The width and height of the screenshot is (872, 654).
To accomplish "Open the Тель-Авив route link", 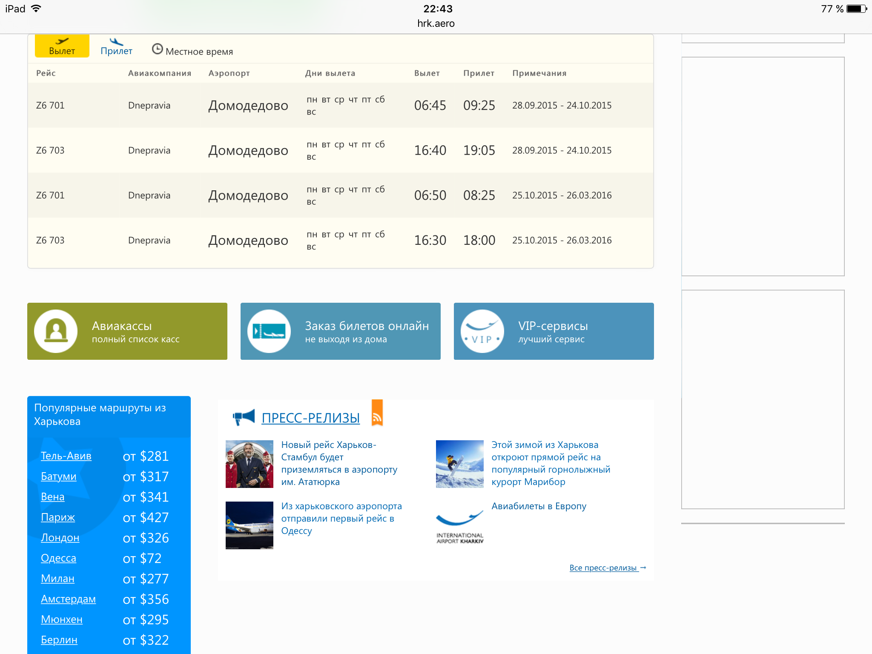I will 66,456.
